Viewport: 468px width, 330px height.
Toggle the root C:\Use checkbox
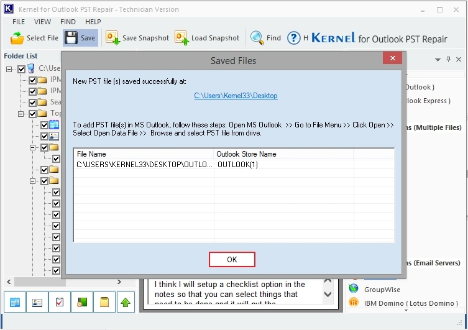(x=21, y=69)
